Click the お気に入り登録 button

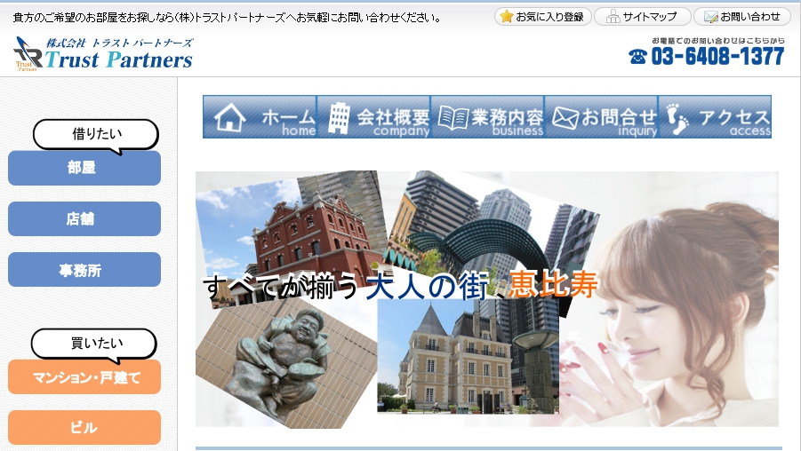(x=543, y=17)
